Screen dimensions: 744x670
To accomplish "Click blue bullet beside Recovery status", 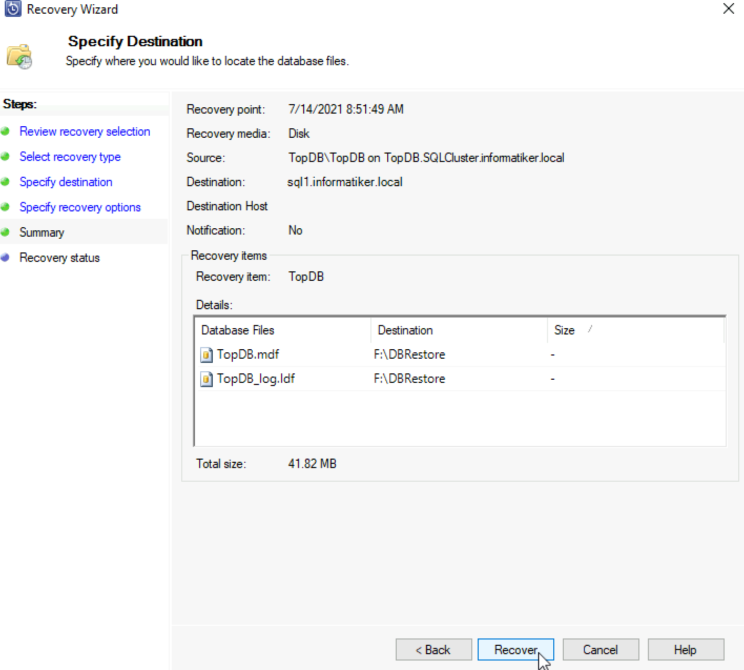I will (x=5, y=258).
